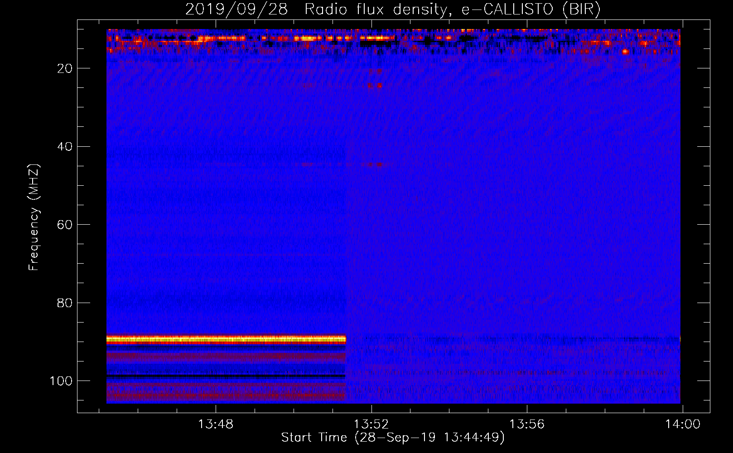Click the 13:48 time tick label
The height and width of the screenshot is (453, 733).
[216, 424]
